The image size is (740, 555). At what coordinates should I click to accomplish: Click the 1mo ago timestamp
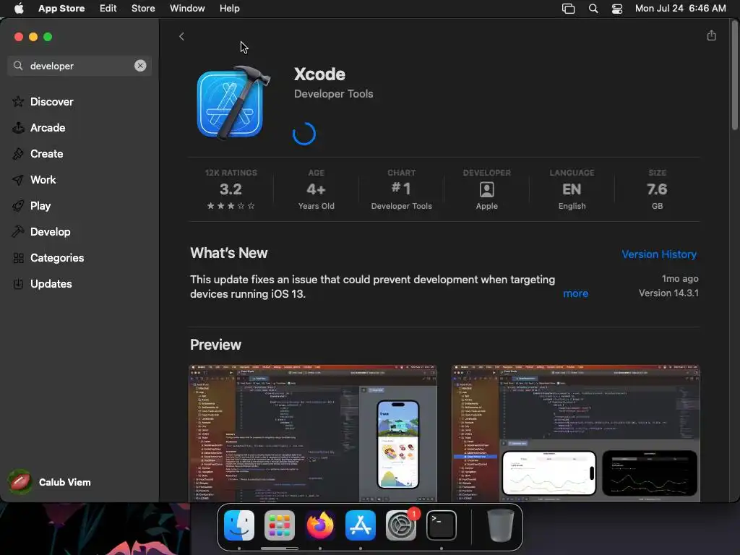679,279
